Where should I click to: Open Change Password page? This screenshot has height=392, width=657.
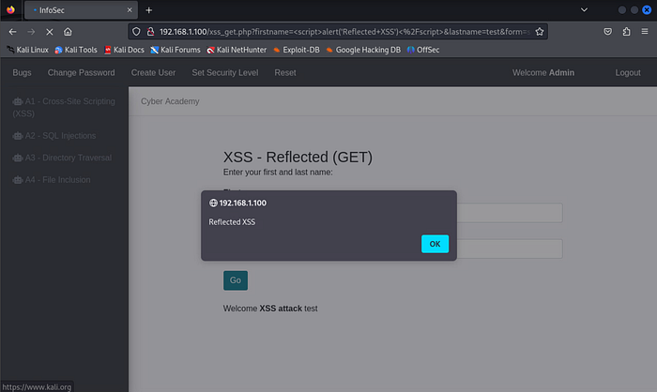click(x=81, y=73)
